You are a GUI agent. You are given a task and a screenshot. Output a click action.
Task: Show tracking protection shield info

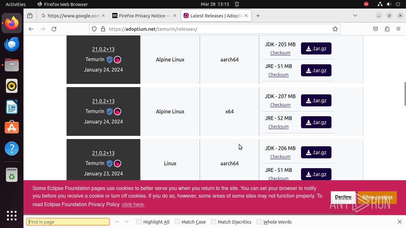click(94, 29)
